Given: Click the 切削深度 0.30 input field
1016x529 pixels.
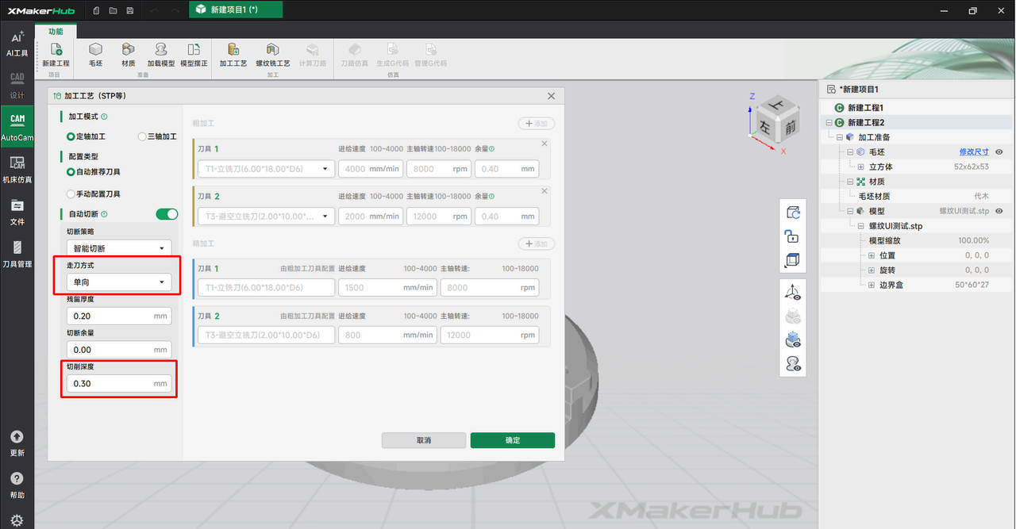Looking at the screenshot, I should (119, 384).
